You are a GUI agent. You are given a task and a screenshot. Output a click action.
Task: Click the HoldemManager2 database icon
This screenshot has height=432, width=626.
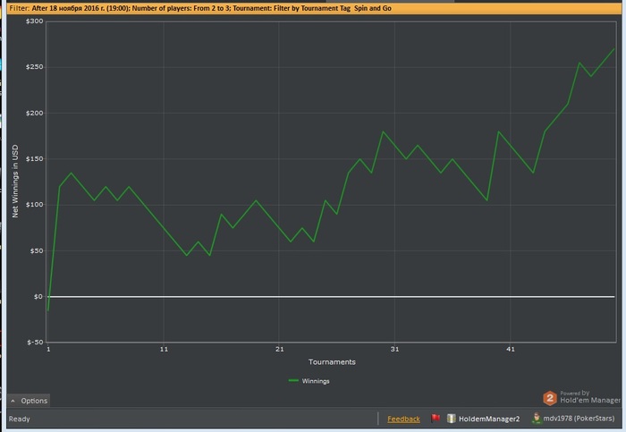click(x=451, y=419)
